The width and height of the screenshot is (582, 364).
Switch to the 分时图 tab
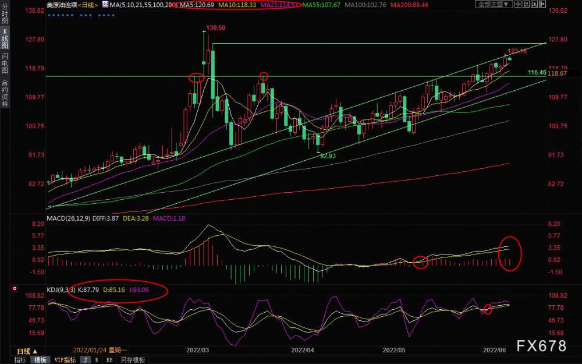[x=5, y=13]
